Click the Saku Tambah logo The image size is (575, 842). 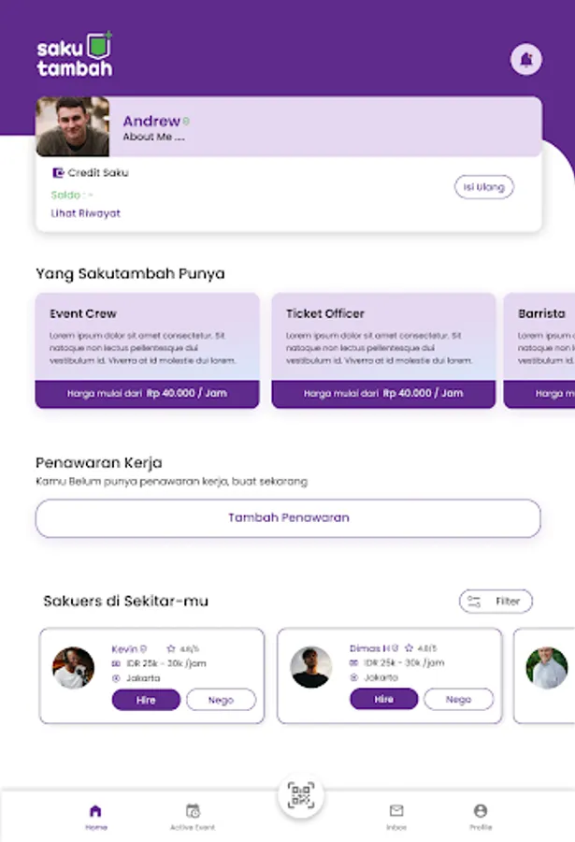75,54
